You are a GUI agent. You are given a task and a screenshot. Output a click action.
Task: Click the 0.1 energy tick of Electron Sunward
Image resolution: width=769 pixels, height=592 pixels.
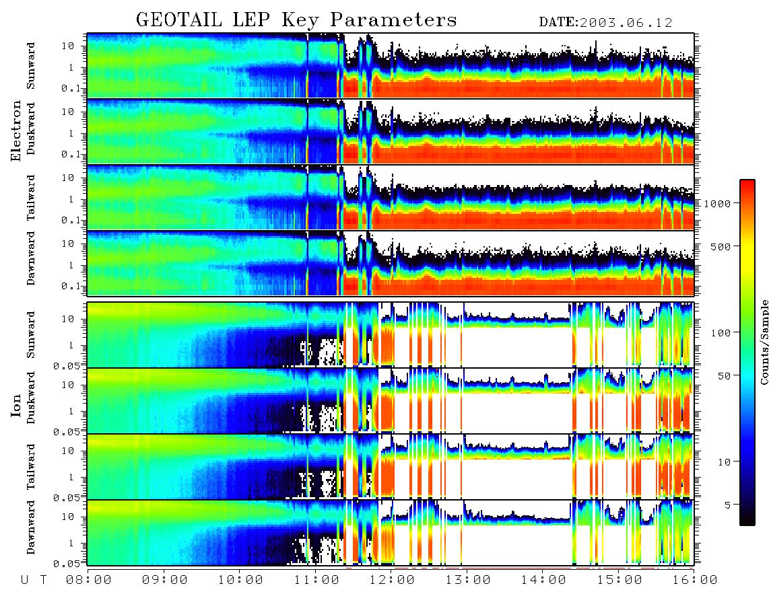tap(71, 89)
